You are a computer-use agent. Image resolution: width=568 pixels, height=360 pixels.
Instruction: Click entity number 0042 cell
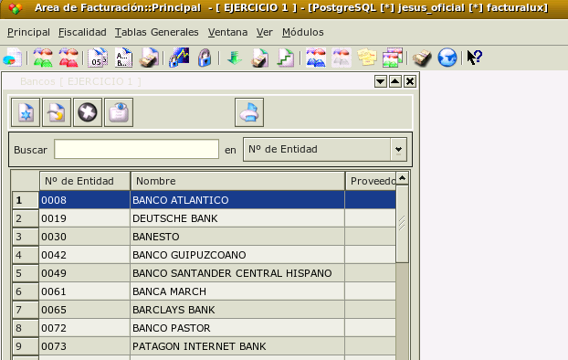pyautogui.click(x=85, y=255)
